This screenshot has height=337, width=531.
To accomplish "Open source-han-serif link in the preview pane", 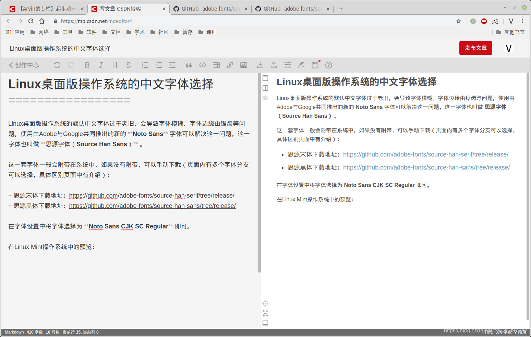I will (426, 154).
